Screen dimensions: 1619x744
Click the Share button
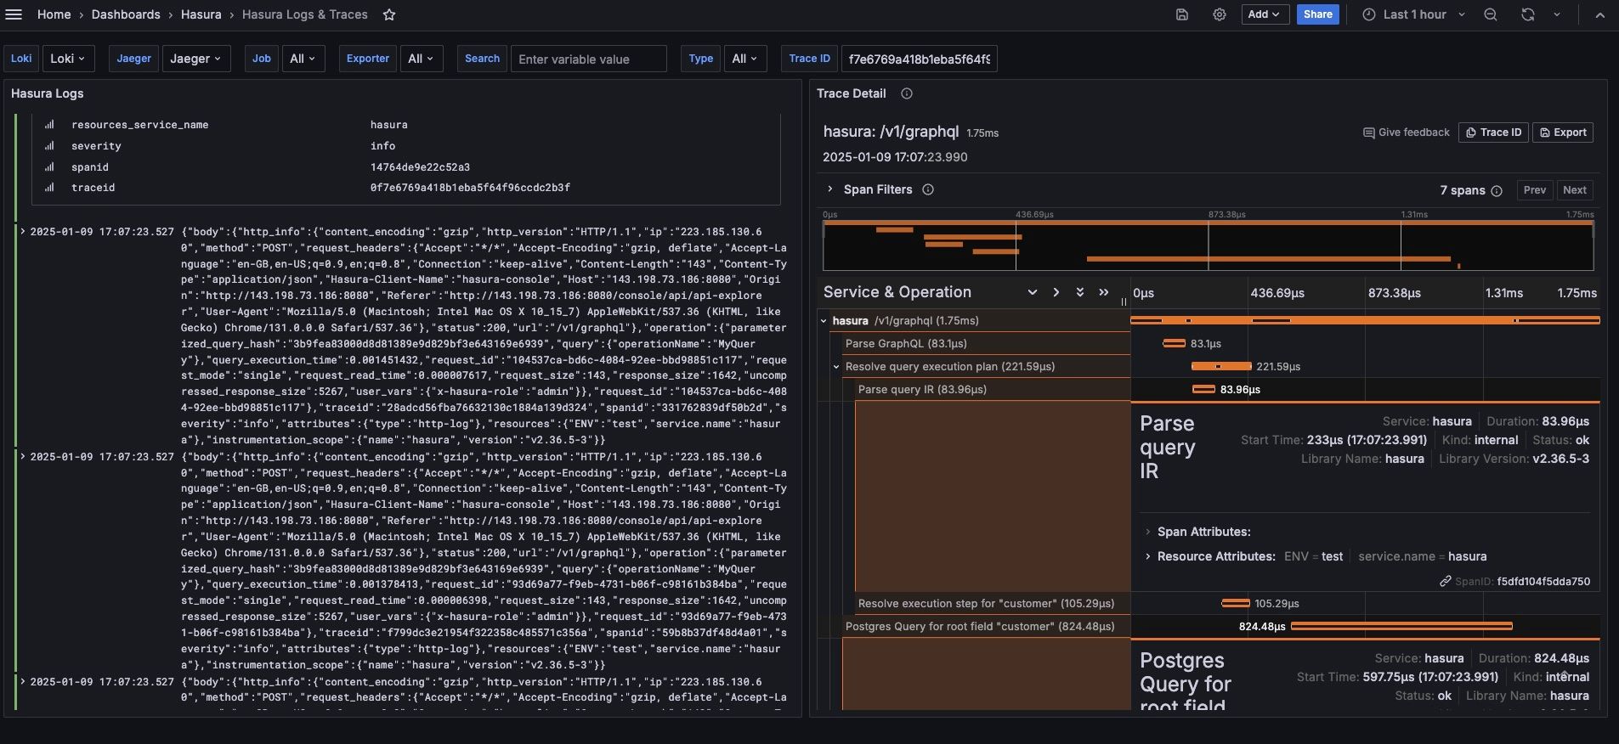pos(1317,14)
